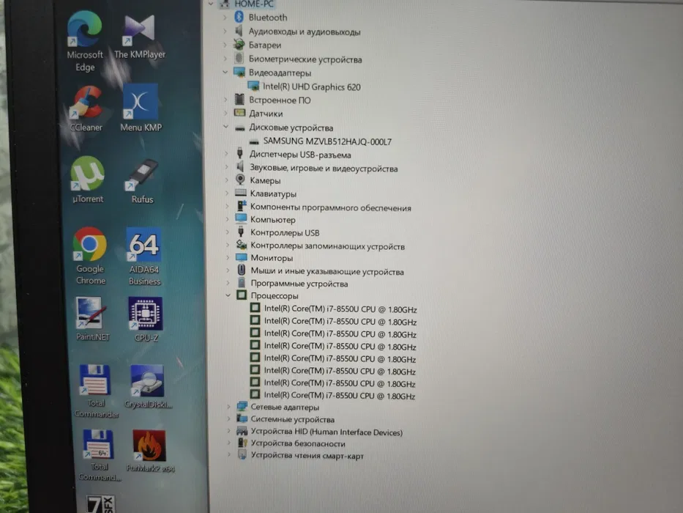Click the Мониторы monitor category icon

pos(241,257)
